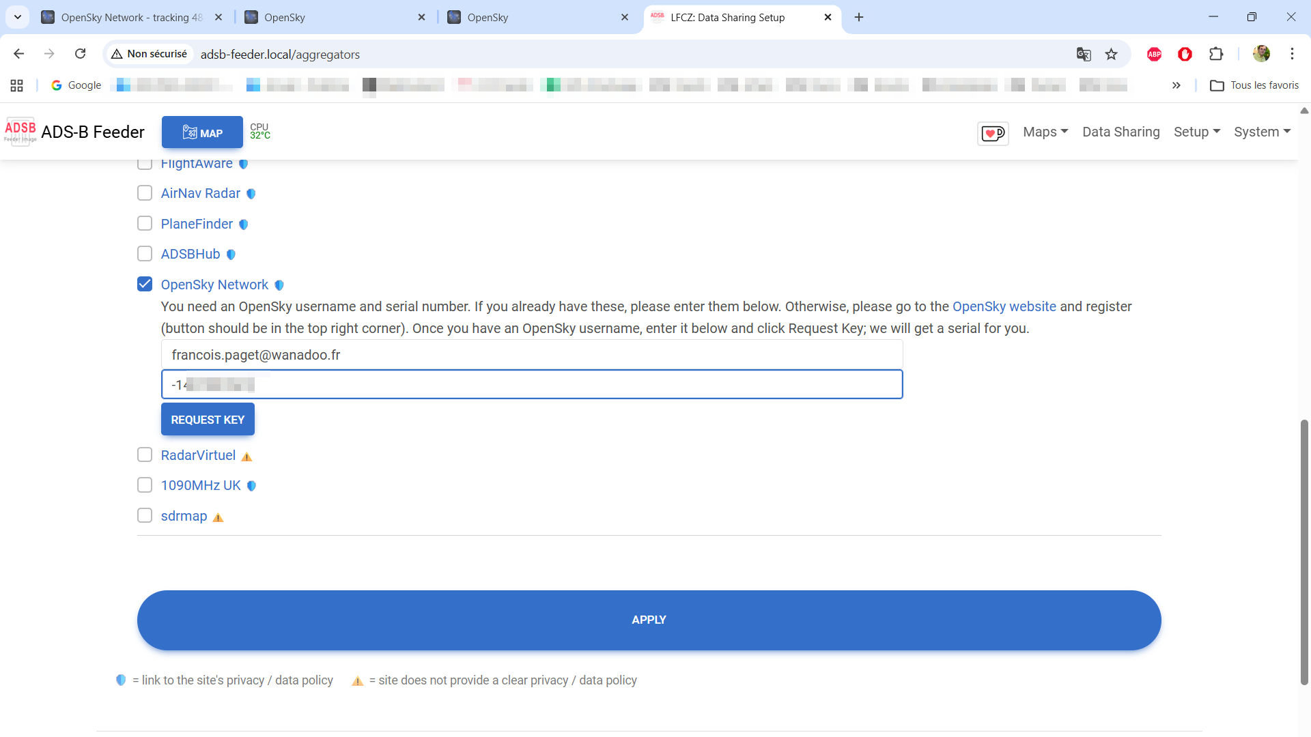Click the RadarVirtuel warning triangle icon

click(x=247, y=457)
